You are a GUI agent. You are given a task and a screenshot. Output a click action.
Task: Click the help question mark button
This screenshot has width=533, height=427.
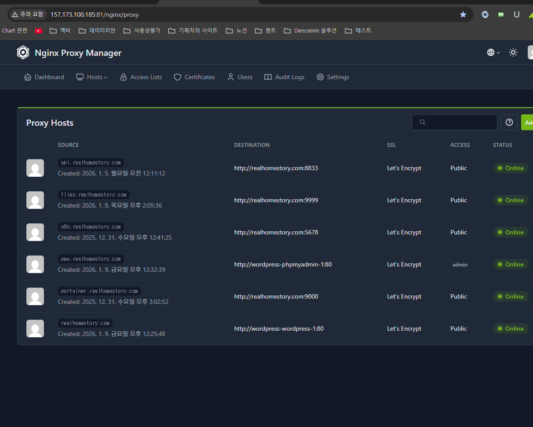(509, 122)
